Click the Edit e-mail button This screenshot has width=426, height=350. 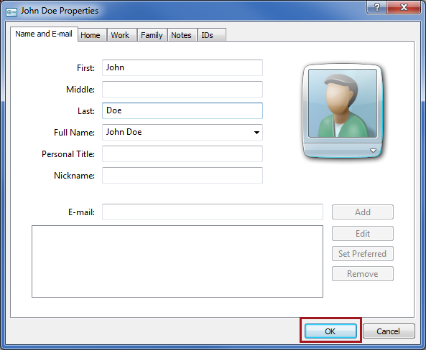(x=363, y=233)
